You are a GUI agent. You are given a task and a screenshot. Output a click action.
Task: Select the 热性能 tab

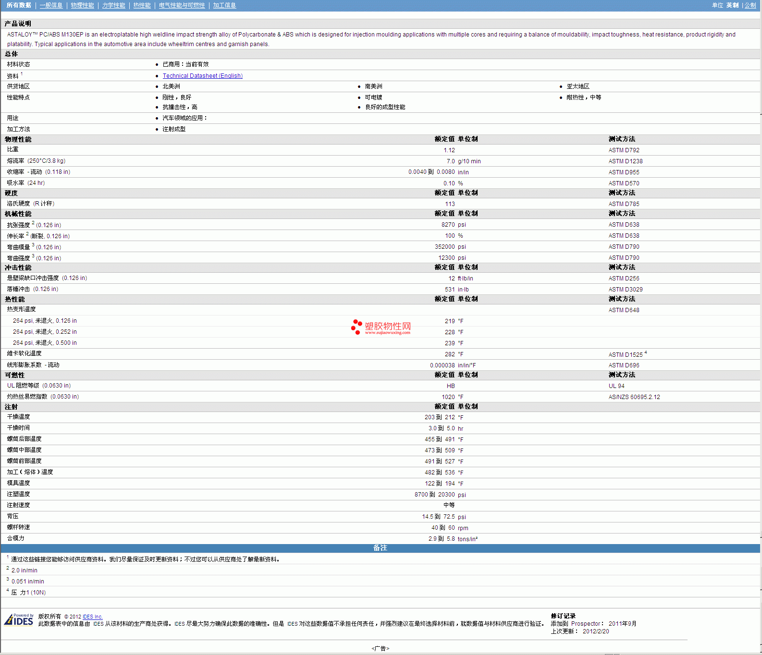click(x=142, y=5)
